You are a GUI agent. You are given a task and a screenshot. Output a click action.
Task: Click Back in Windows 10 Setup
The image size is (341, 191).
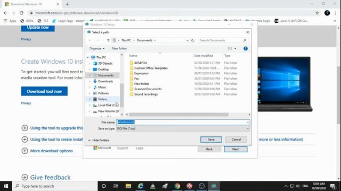[x=209, y=149]
